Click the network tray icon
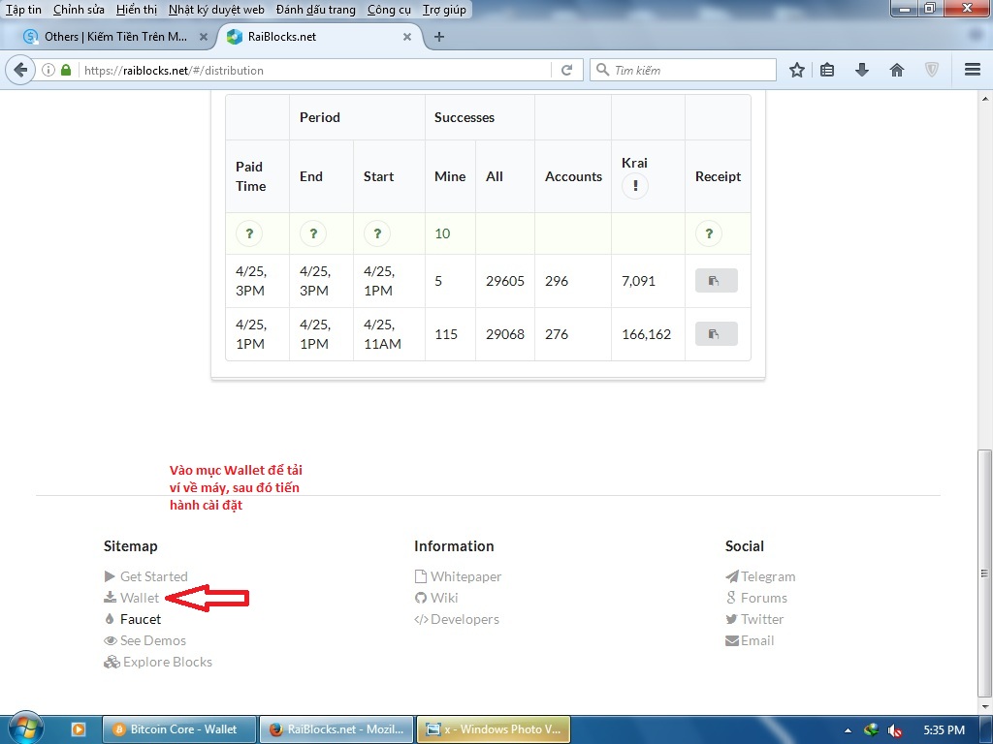This screenshot has height=744, width=993. (x=872, y=729)
